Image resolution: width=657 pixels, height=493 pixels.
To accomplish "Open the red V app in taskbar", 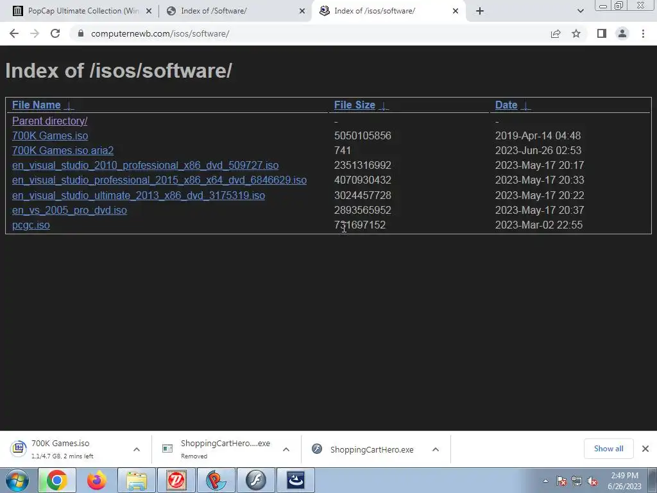I will [x=176, y=480].
